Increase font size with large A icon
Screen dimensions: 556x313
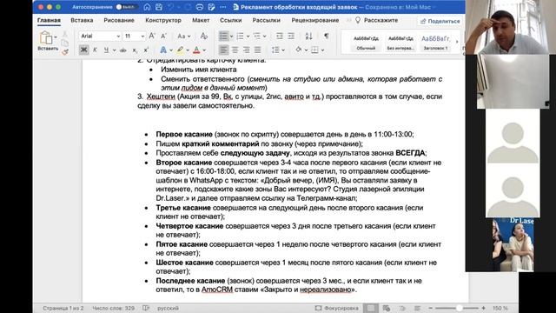coord(152,36)
